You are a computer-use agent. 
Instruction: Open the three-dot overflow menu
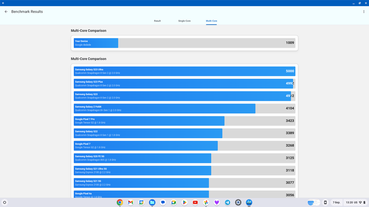(x=364, y=12)
